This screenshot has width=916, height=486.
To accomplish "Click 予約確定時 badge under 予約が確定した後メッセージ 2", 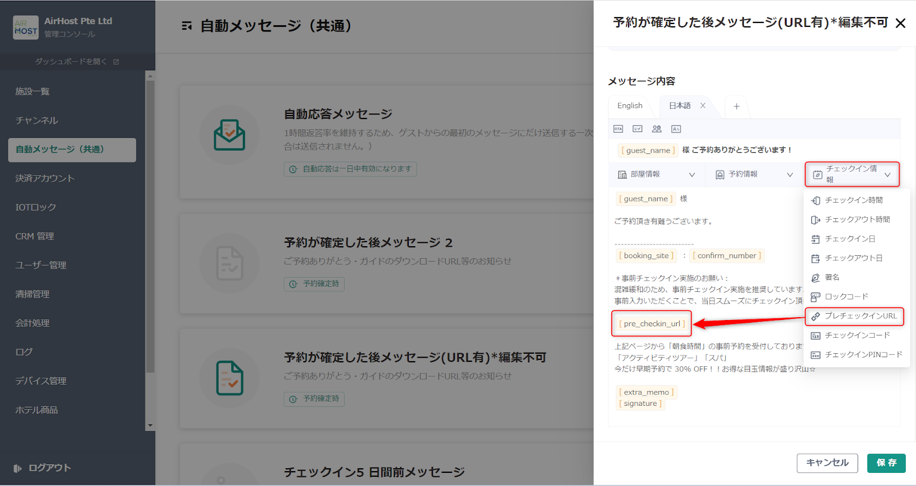I will coord(314,284).
